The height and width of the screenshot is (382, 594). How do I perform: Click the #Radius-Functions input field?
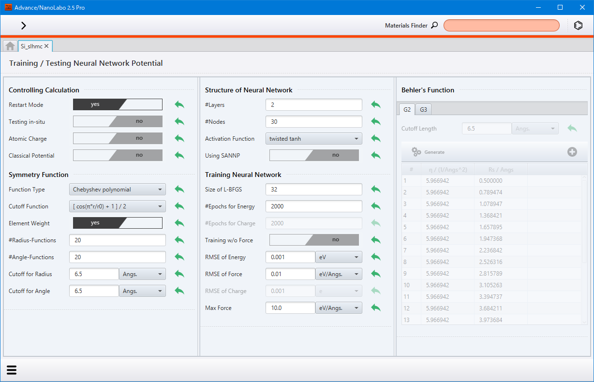click(x=118, y=240)
